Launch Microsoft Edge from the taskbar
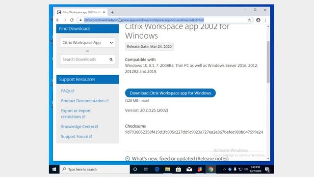 click(x=157, y=169)
